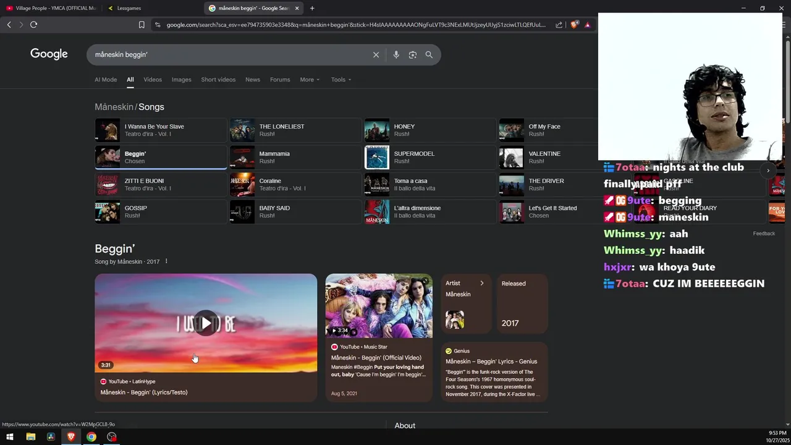This screenshot has height=445, width=791.
Task: Expand the More search filters dropdown
Action: click(x=310, y=80)
